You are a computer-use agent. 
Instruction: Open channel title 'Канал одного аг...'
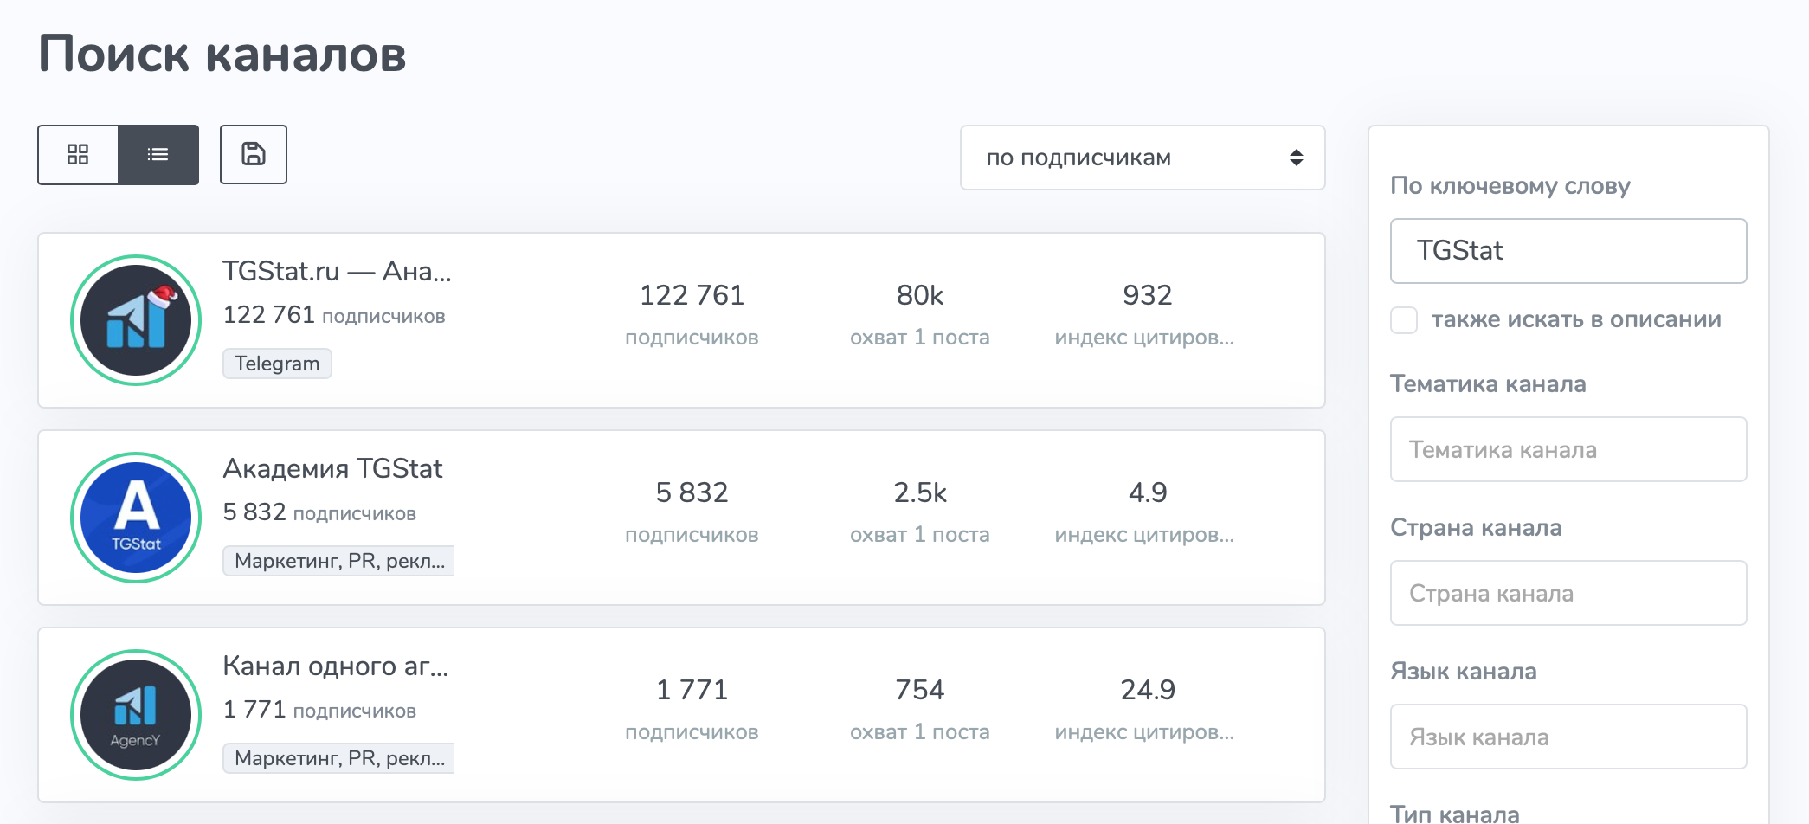pyautogui.click(x=336, y=666)
